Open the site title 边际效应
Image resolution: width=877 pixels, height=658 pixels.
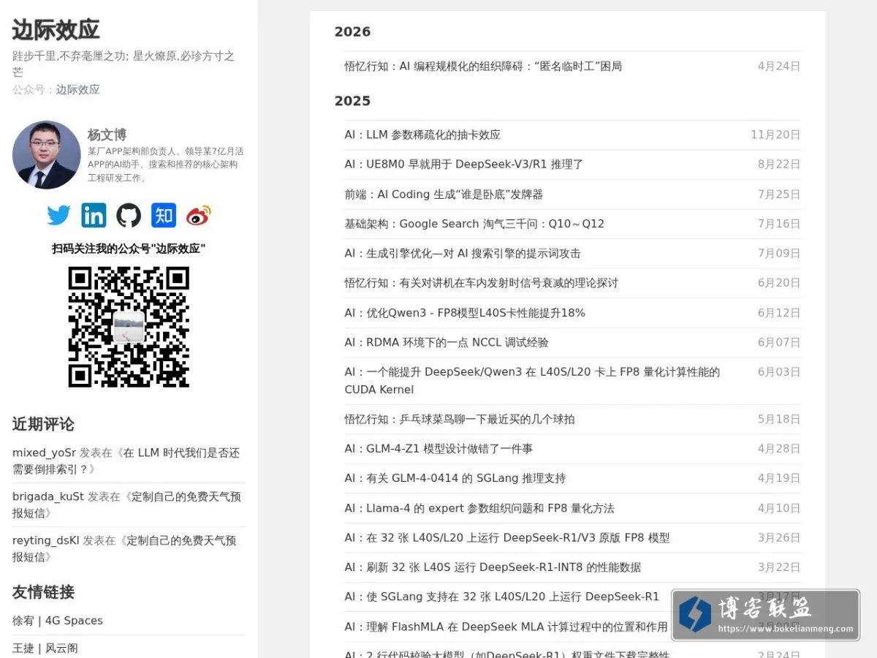56,29
